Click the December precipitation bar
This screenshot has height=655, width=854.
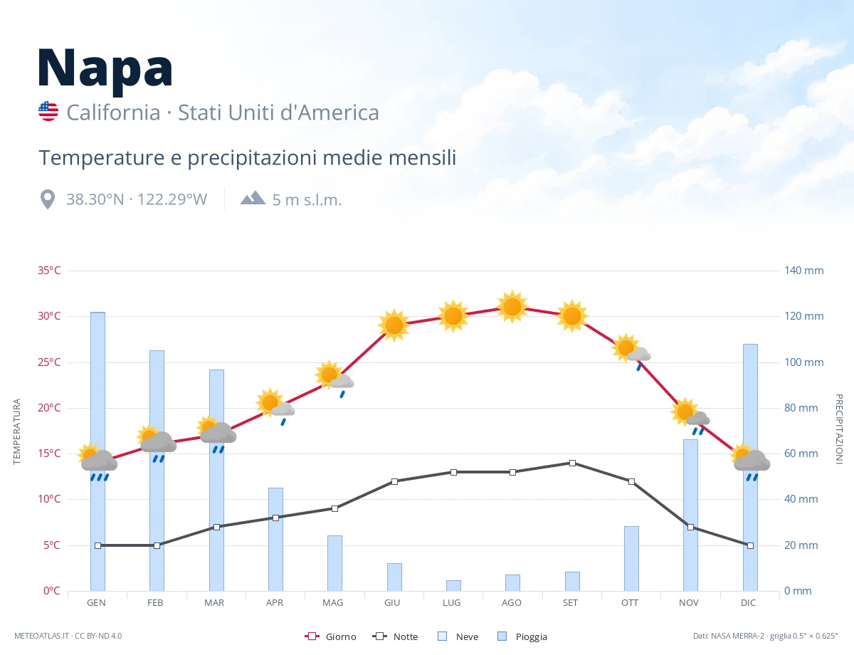[x=750, y=467]
